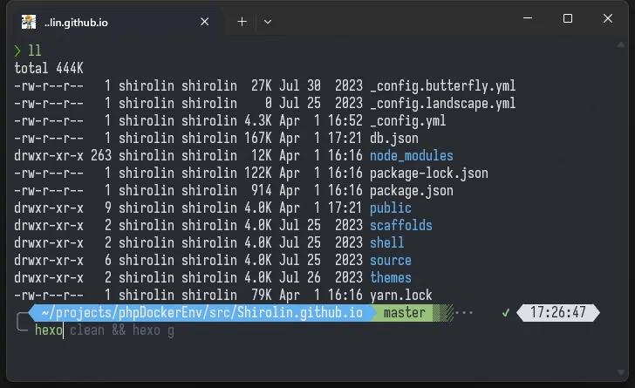Close the lin.github.io terminal tab

[206, 21]
